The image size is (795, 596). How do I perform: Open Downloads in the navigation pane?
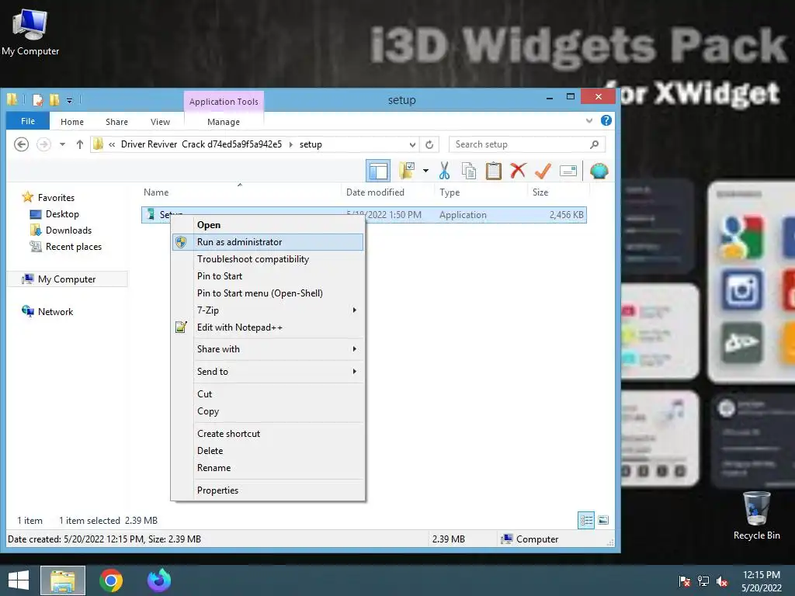pos(68,230)
